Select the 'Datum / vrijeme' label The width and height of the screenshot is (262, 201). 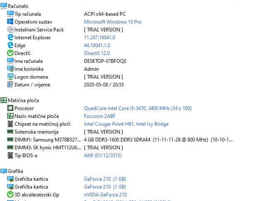pos(32,85)
